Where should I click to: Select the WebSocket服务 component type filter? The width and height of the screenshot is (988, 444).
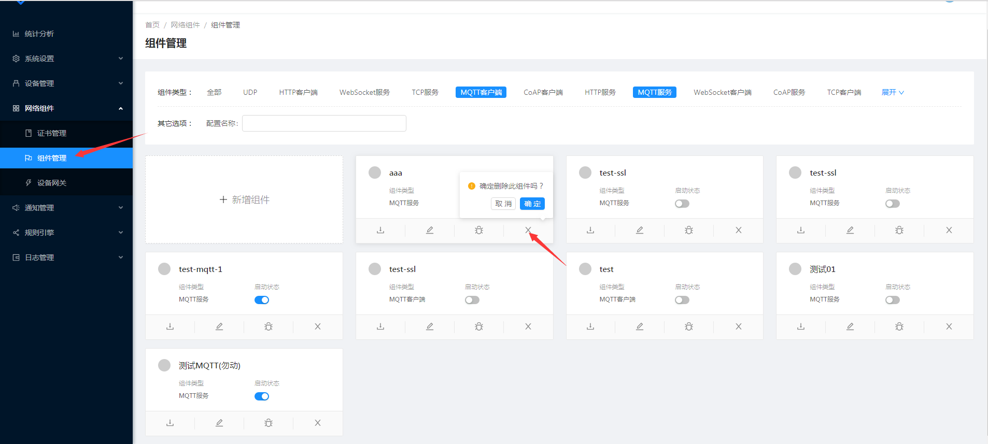coord(364,92)
